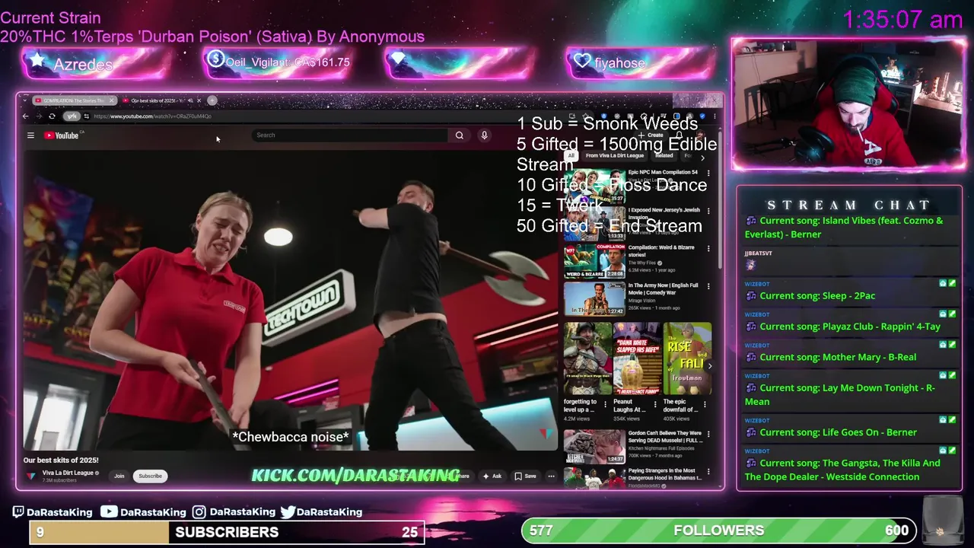The height and width of the screenshot is (548, 974).
Task: Close the 'Our best skits of 2025' tab
Action: point(199,100)
